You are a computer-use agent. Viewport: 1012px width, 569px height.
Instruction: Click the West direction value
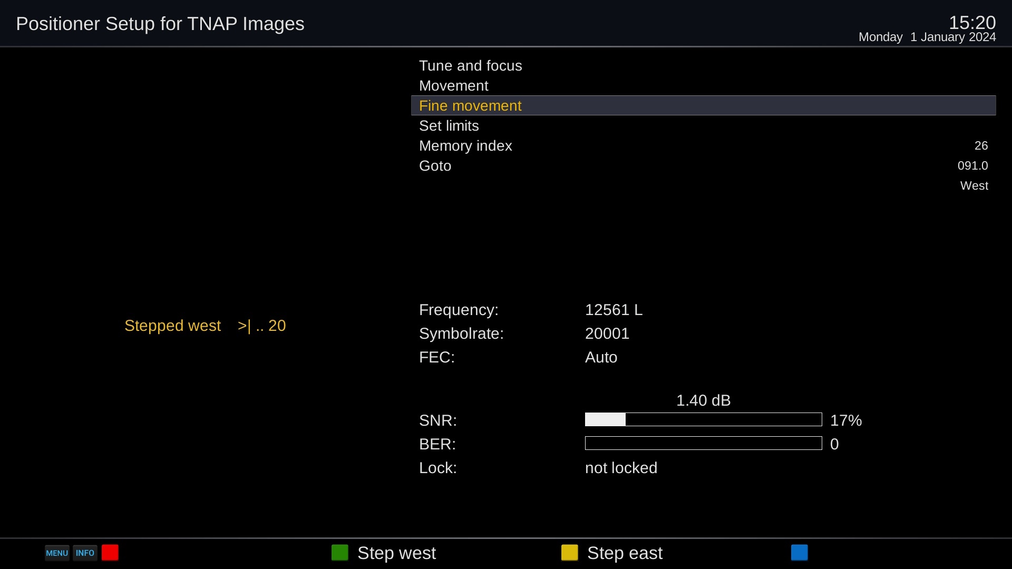(x=974, y=185)
